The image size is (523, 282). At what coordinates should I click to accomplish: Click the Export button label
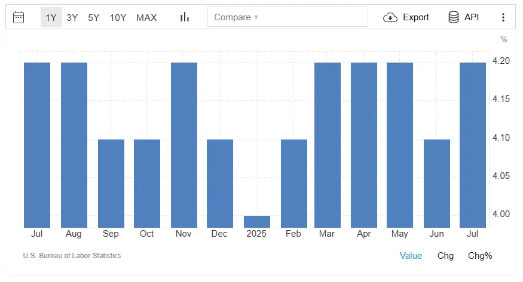click(415, 17)
